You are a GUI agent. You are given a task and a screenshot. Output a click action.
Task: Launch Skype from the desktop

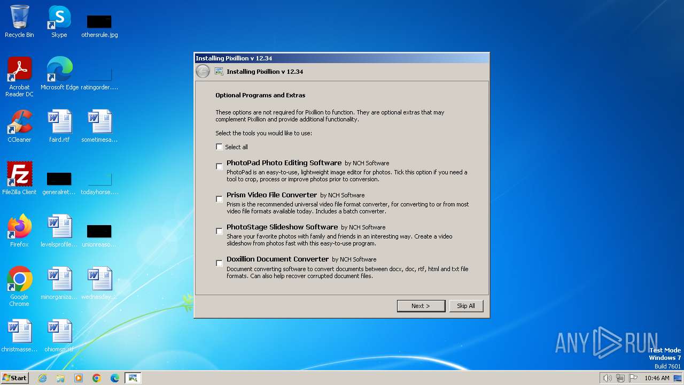pos(59,21)
